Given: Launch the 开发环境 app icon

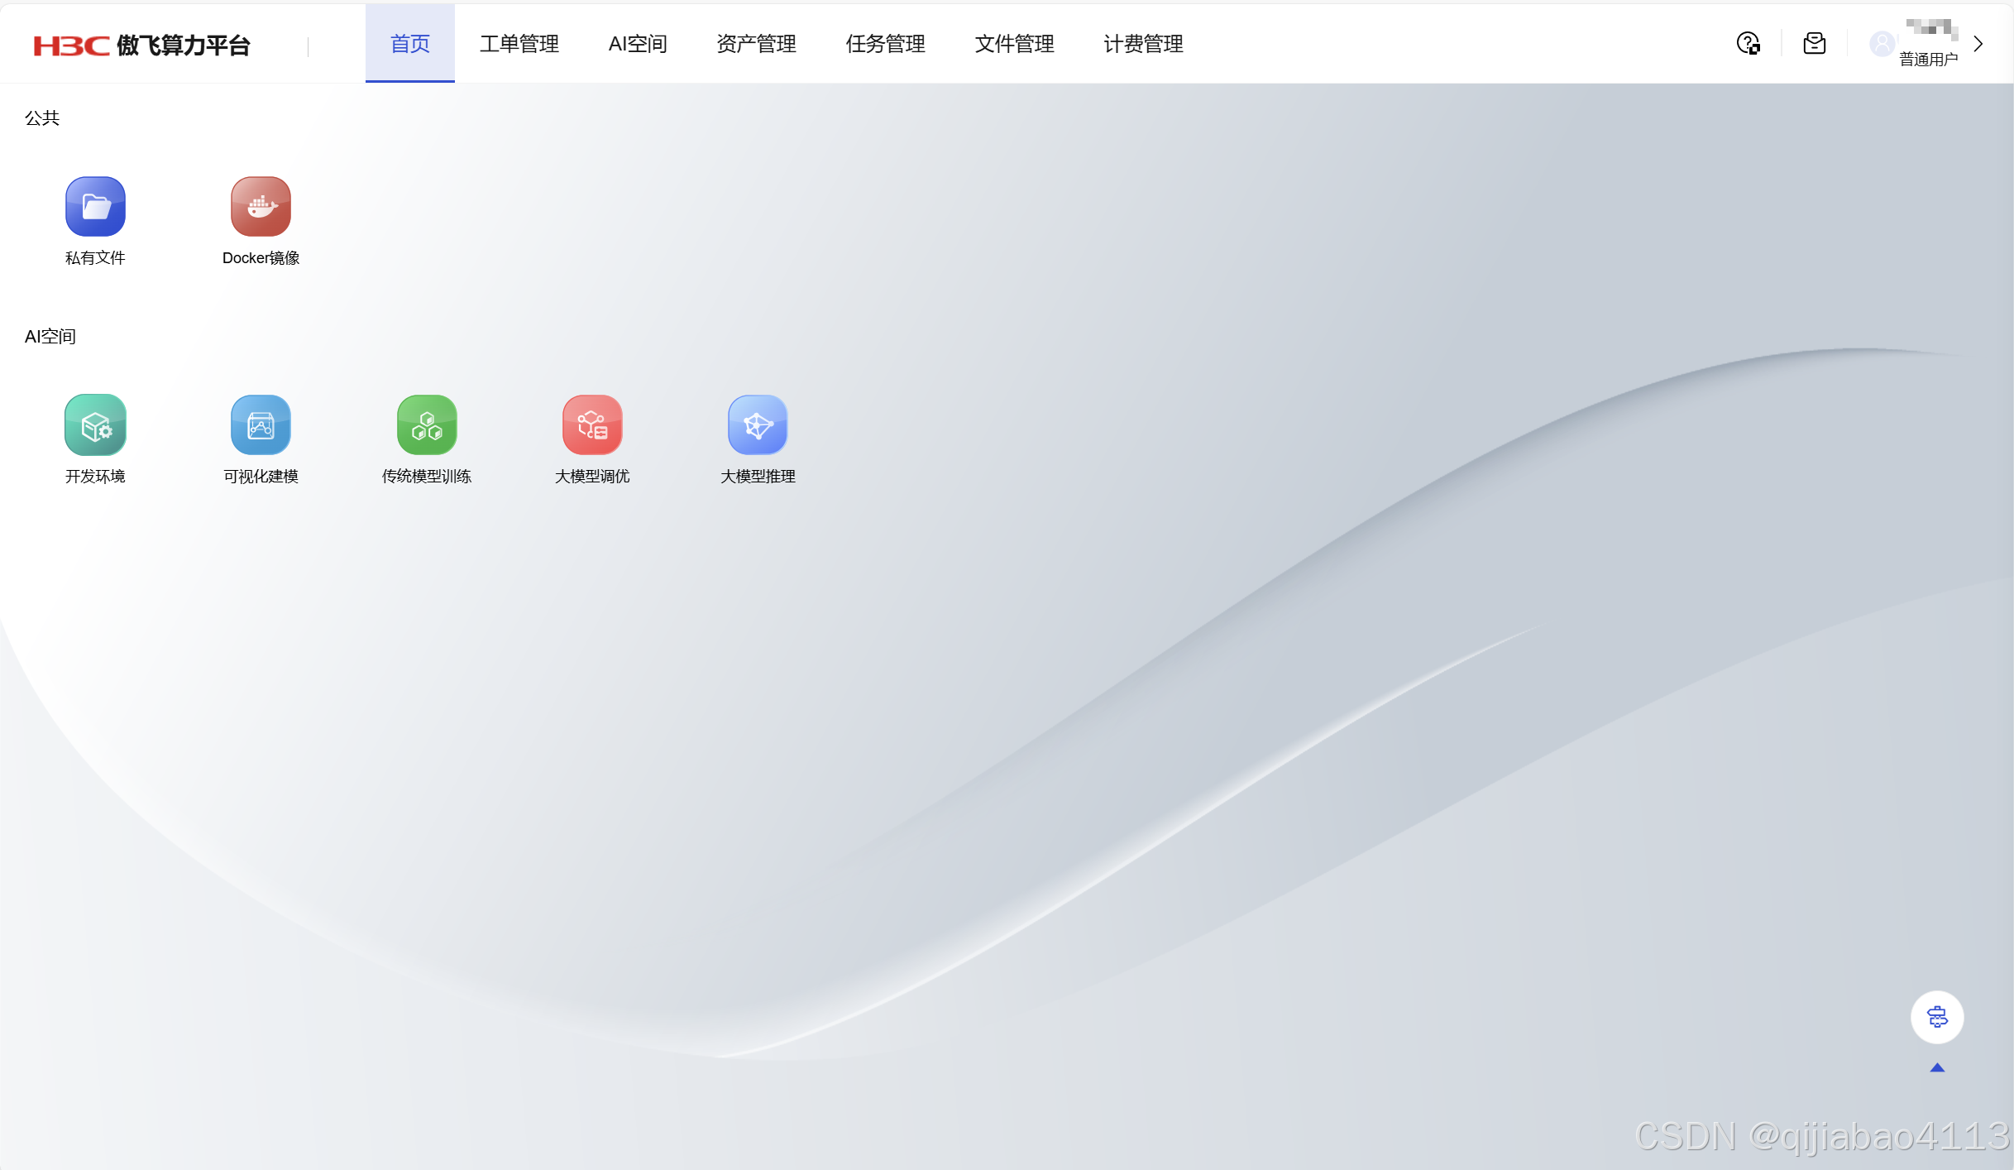Looking at the screenshot, I should point(95,425).
